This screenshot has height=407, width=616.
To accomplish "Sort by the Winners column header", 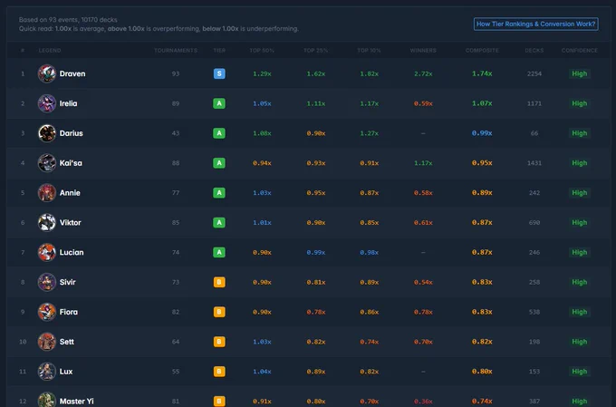I will (423, 51).
